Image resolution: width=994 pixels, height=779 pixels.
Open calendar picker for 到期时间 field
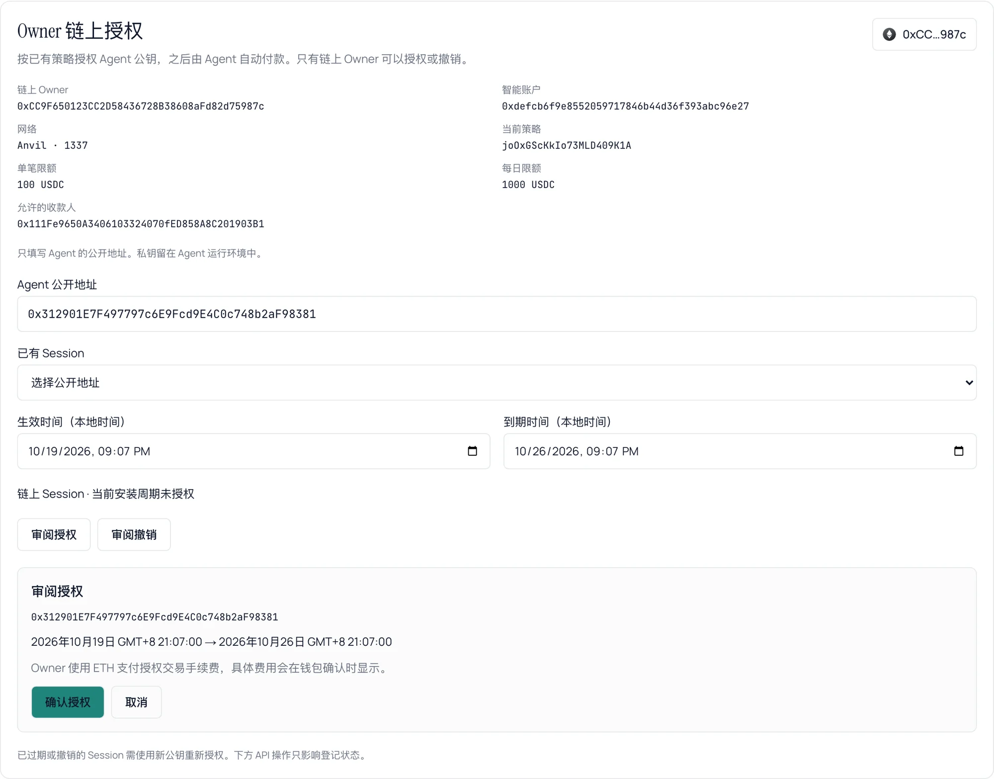[959, 451]
